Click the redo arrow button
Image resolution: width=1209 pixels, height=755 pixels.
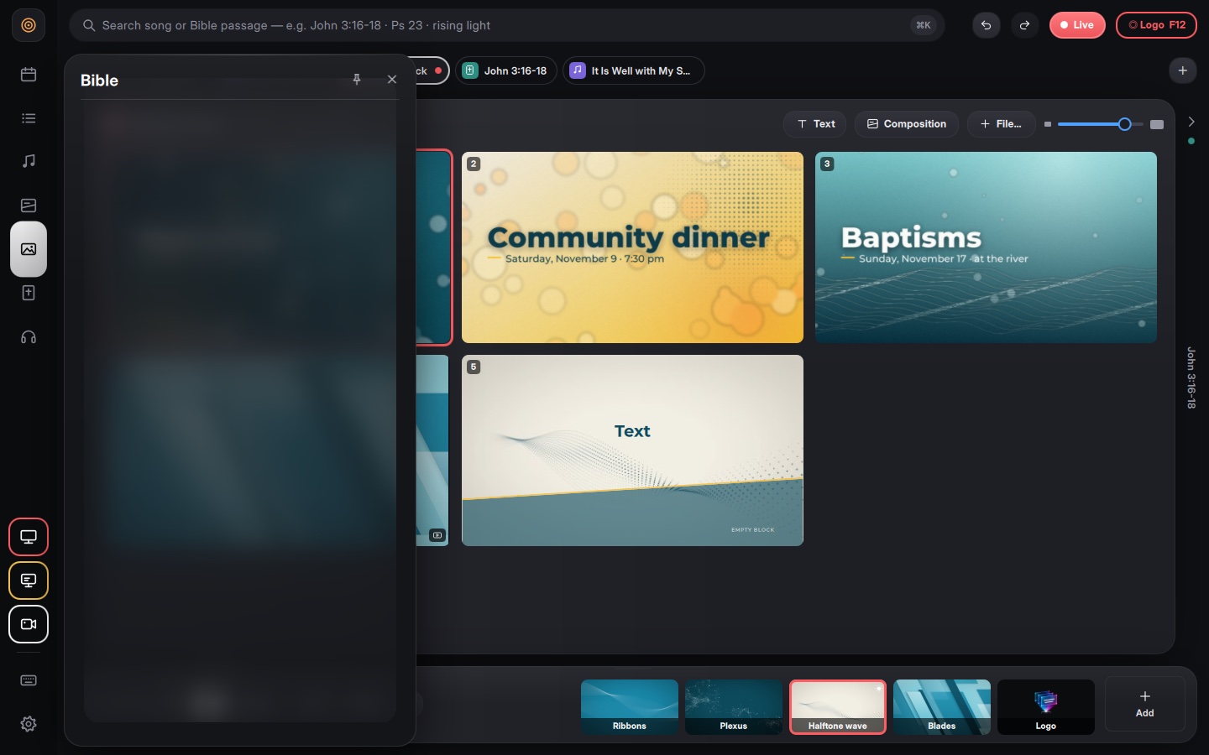(x=1024, y=25)
